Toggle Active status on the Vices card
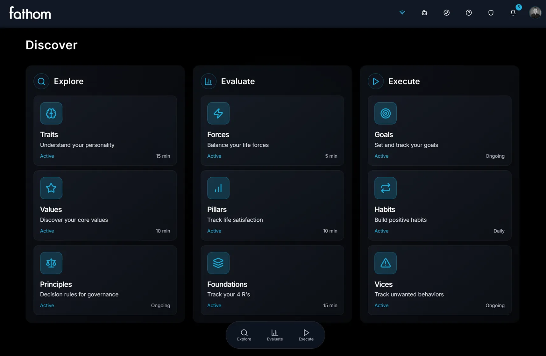 coord(381,305)
